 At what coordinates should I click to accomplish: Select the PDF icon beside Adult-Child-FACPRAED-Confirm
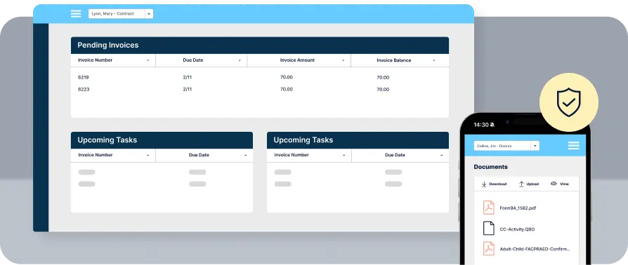(x=489, y=249)
